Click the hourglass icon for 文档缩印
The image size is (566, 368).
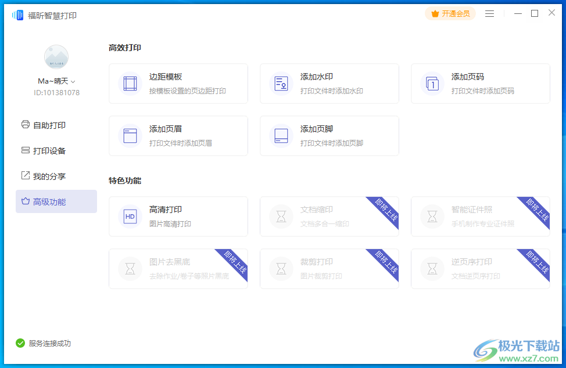pos(281,217)
